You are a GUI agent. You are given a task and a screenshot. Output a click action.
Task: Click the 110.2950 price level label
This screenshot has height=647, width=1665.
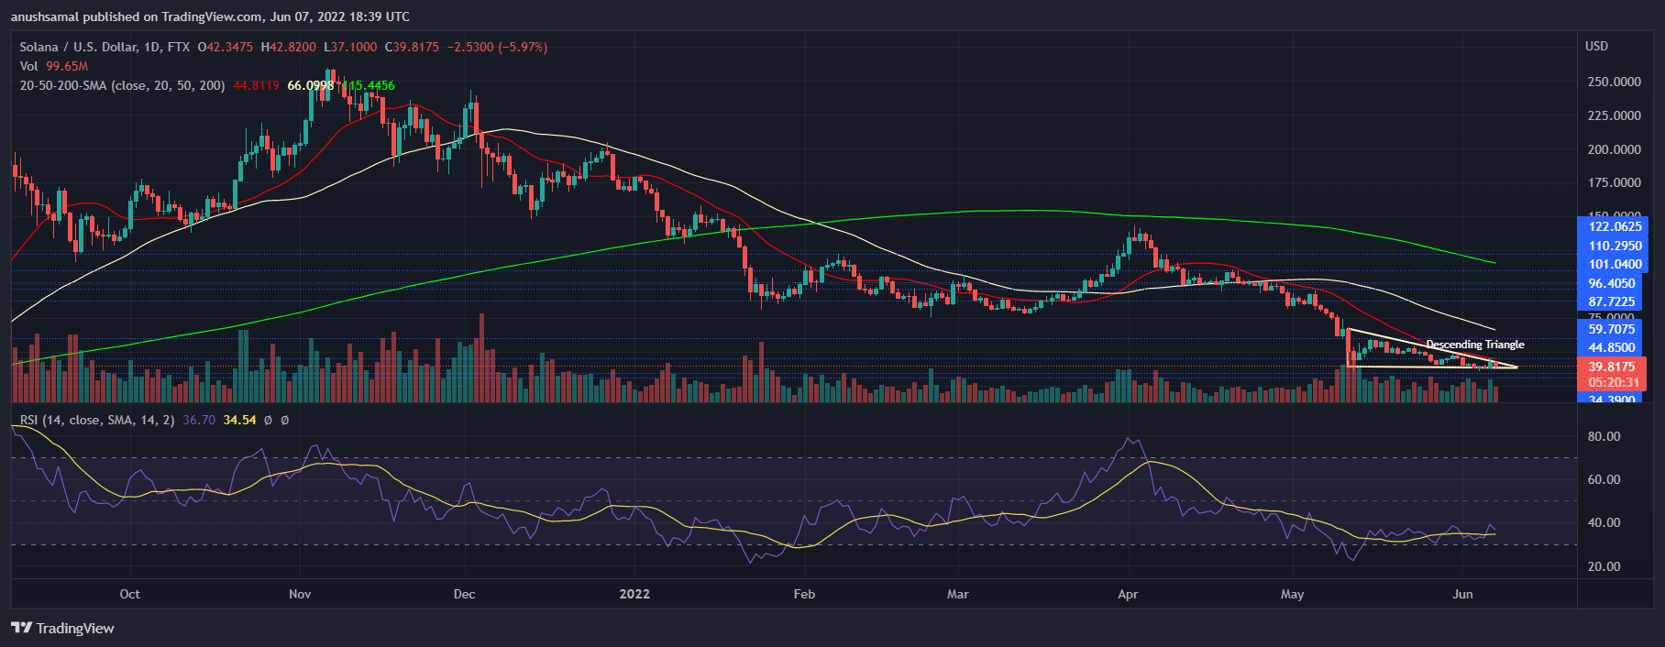tap(1613, 246)
